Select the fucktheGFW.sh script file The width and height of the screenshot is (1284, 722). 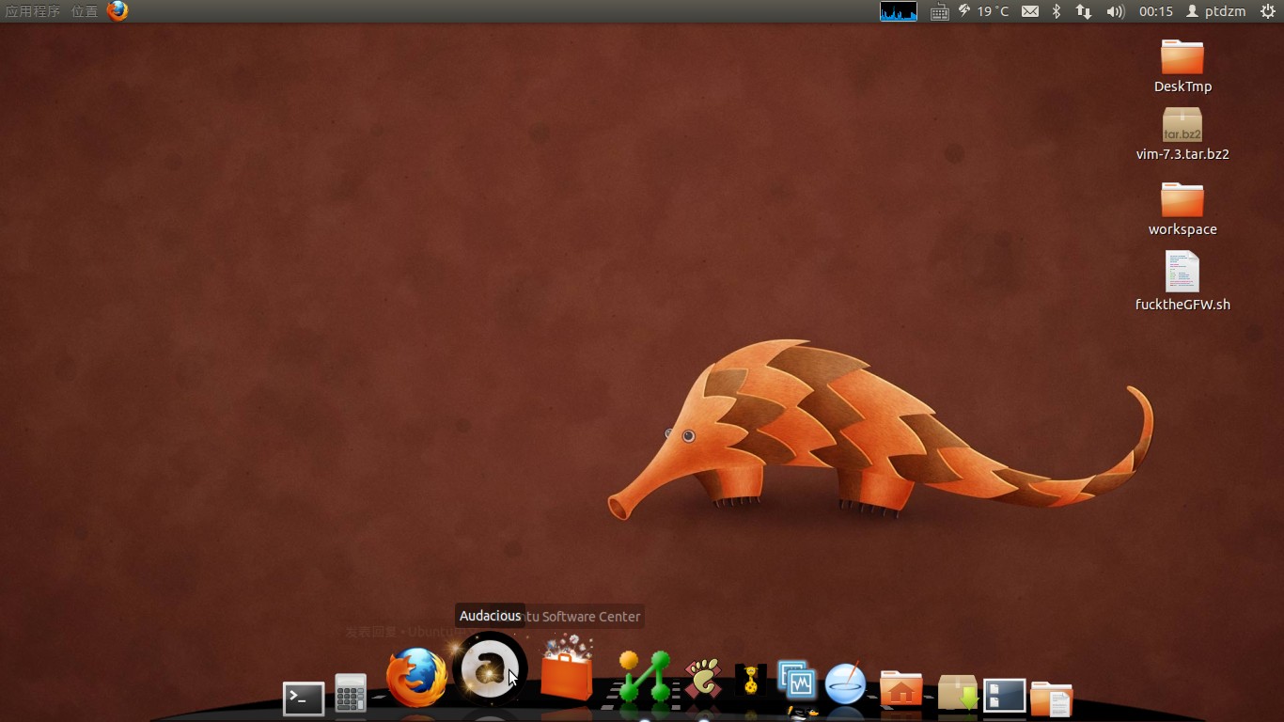1182,280
